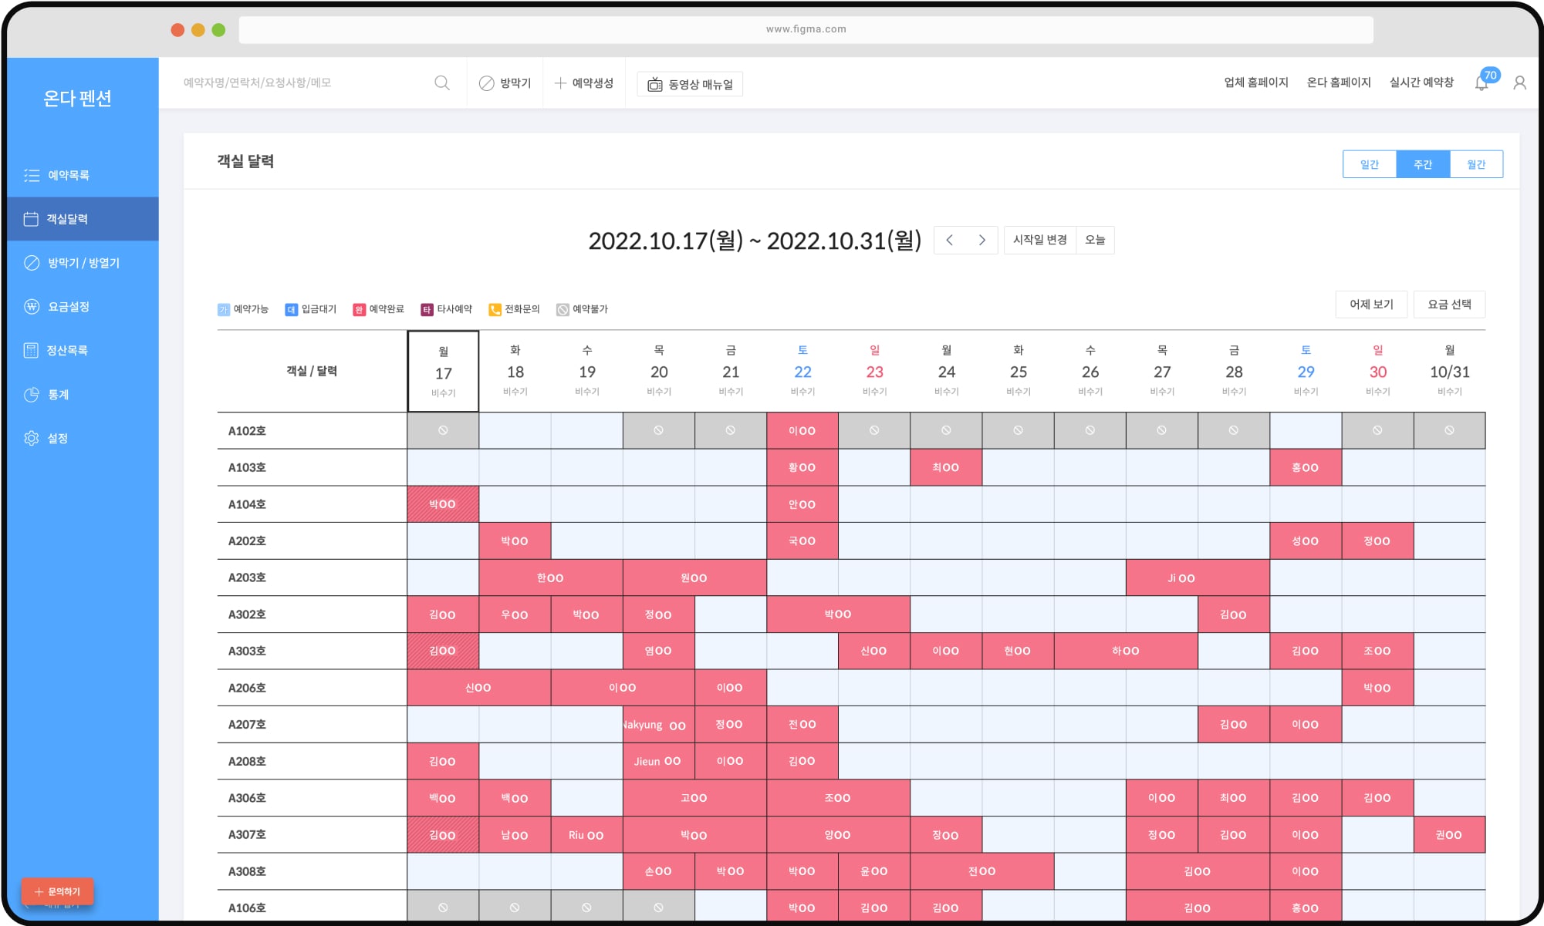Open 정산목록 settlement list menu
The height and width of the screenshot is (926, 1544).
(x=66, y=351)
